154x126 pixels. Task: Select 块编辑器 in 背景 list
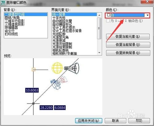pyautogui.click(x=26, y=27)
